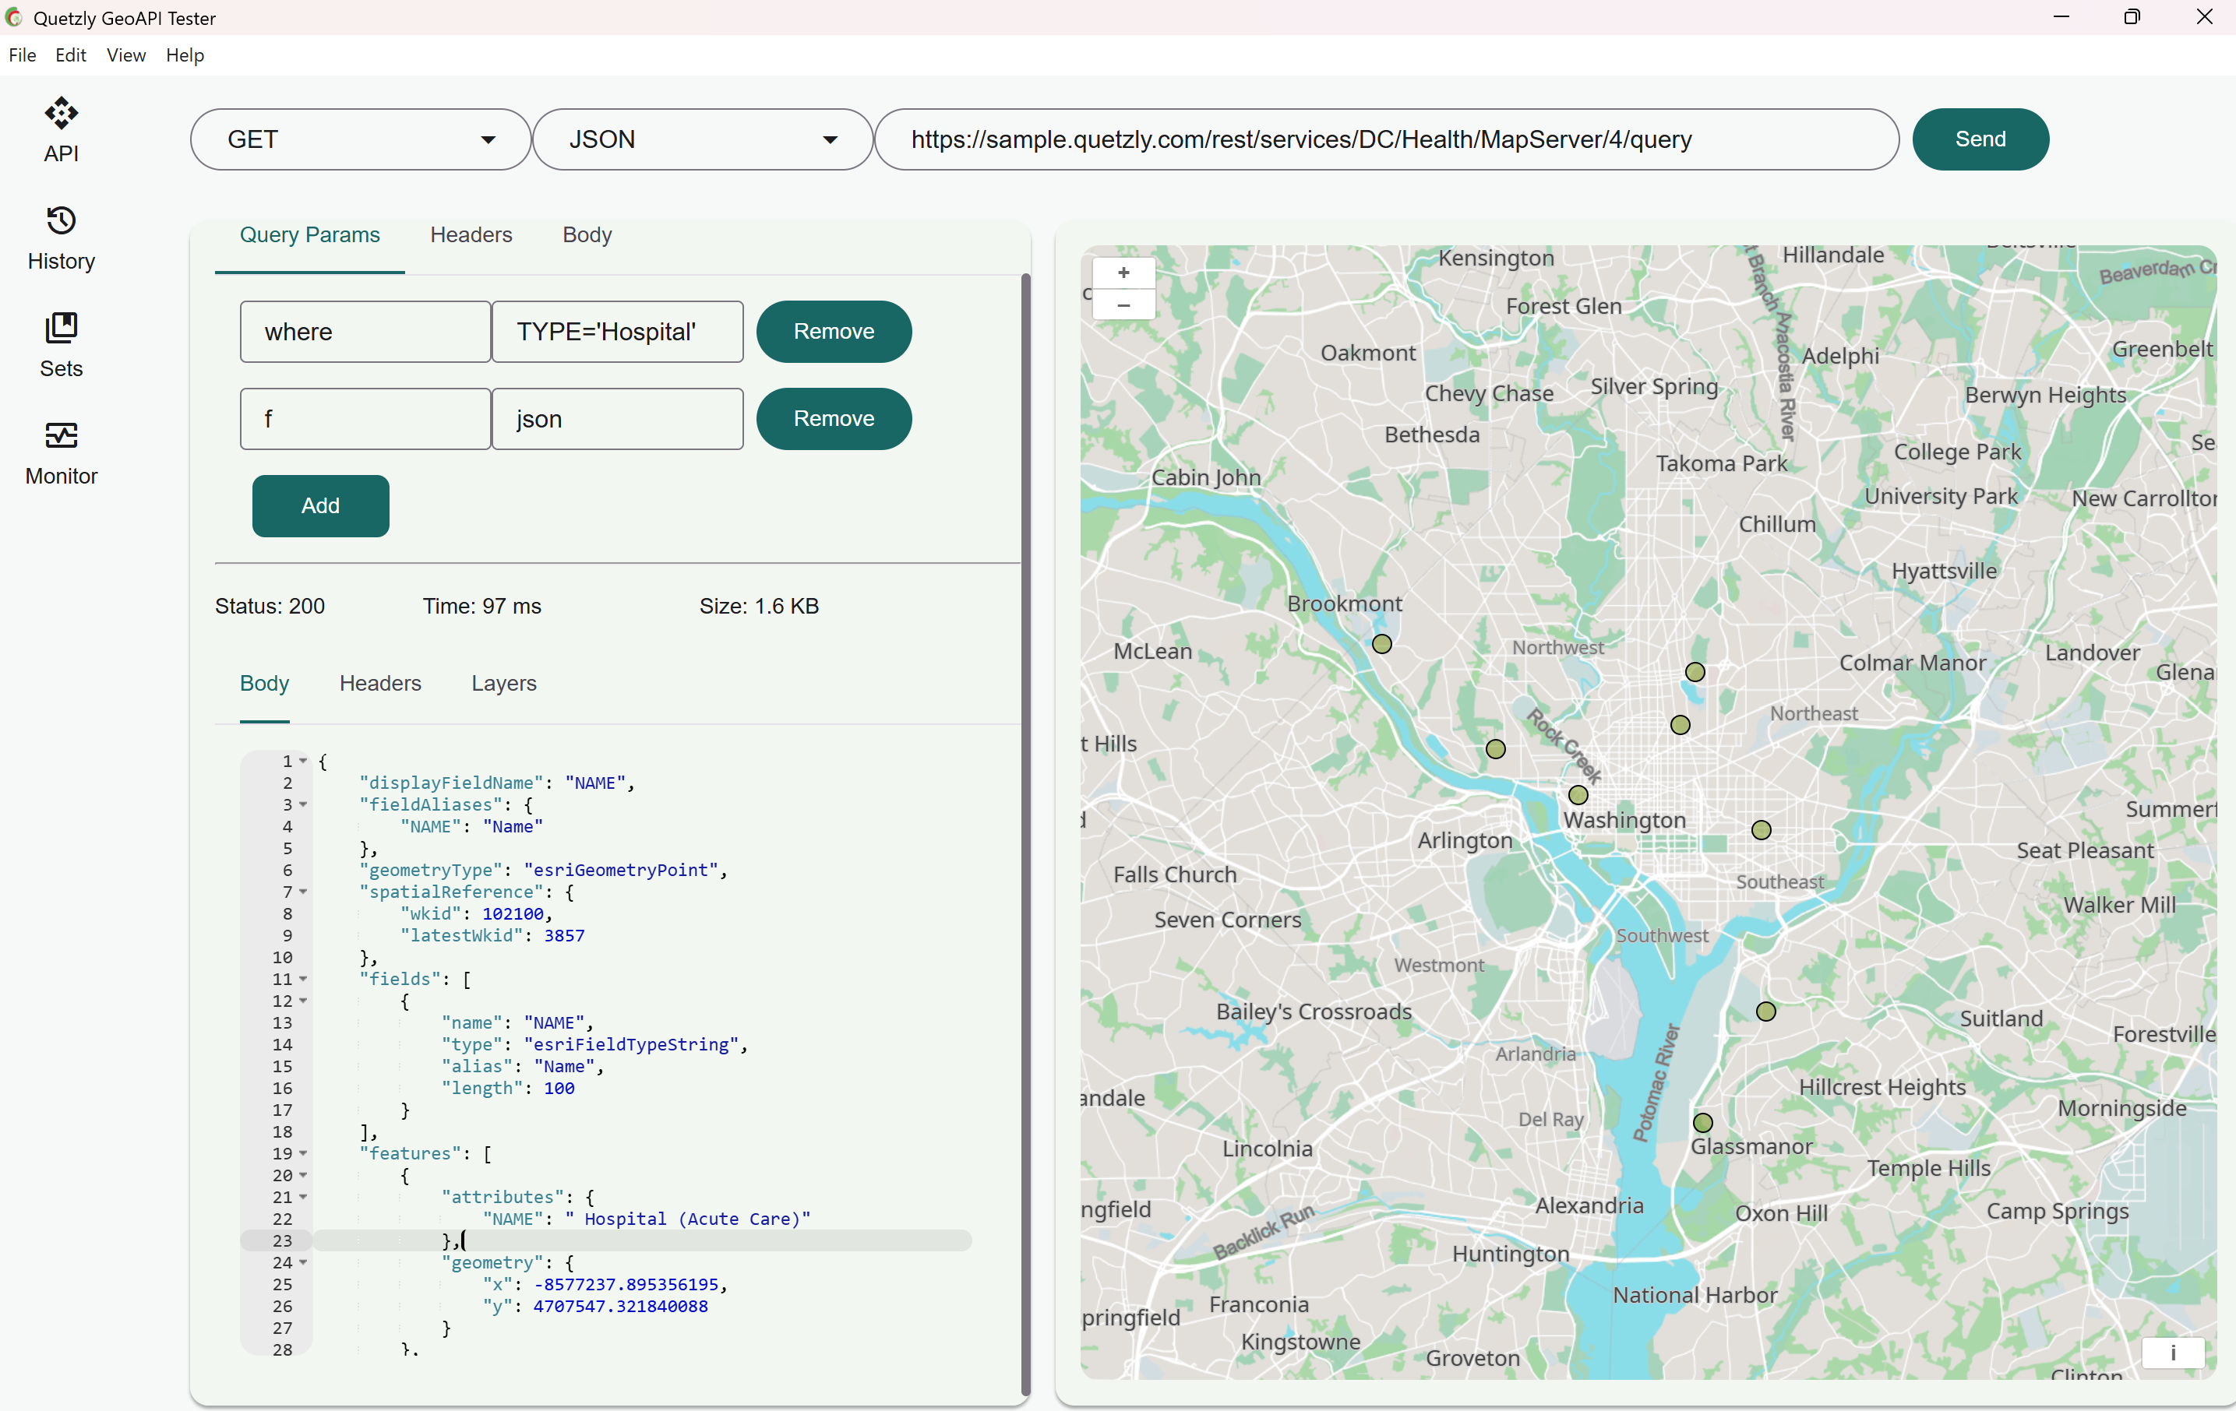Open the View menu
This screenshot has width=2236, height=1411.
(x=125, y=55)
